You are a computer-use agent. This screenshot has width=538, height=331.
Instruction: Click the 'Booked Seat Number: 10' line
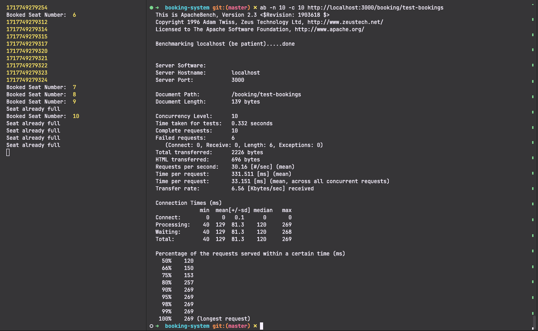click(x=42, y=116)
